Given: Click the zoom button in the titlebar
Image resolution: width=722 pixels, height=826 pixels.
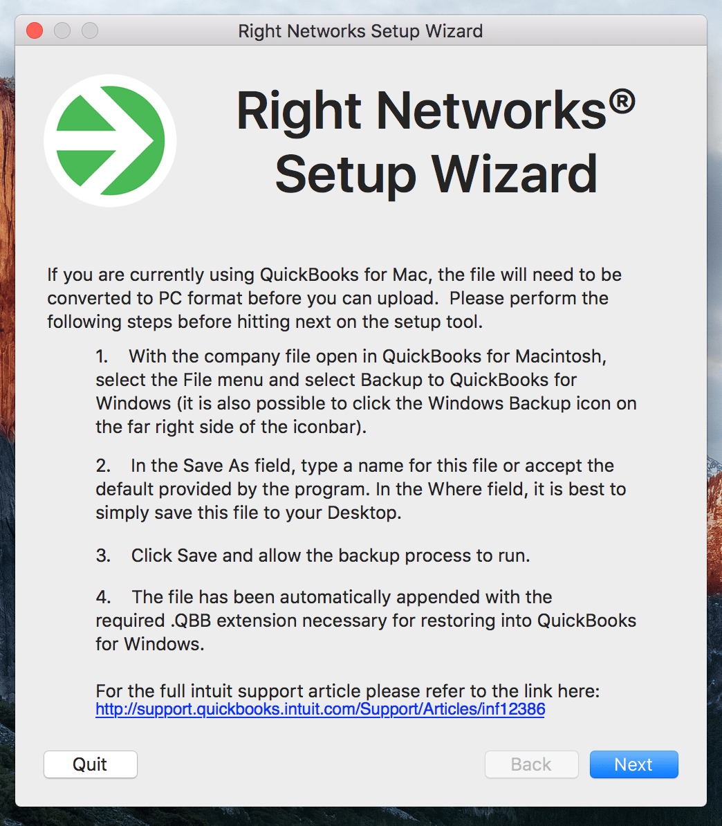Looking at the screenshot, I should click(x=89, y=31).
